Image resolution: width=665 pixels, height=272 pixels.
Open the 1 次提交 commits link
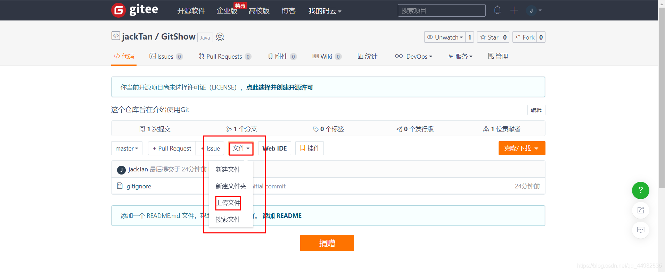tap(155, 129)
